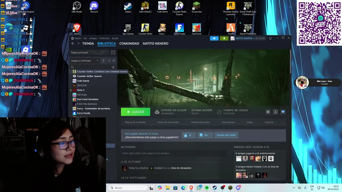
Task: Open Brave desktop shortcut
Action: coord(77,29)
